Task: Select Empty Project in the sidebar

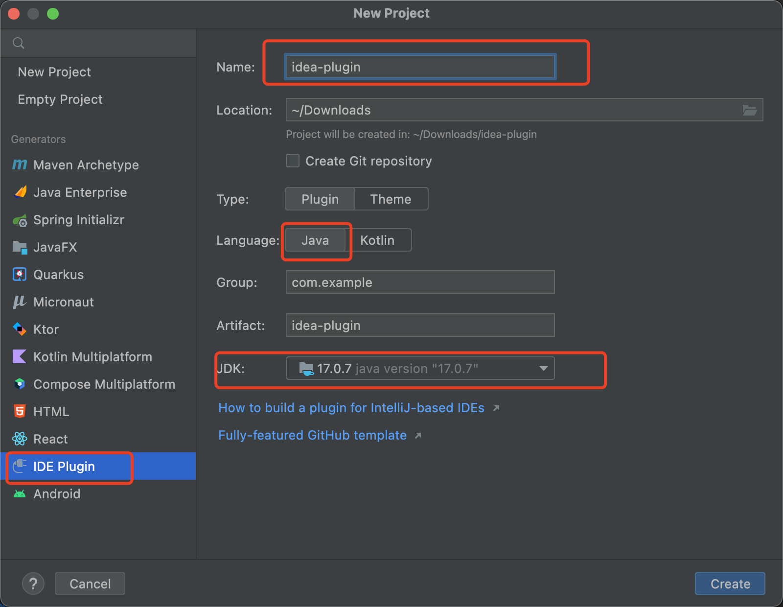Action: point(60,99)
